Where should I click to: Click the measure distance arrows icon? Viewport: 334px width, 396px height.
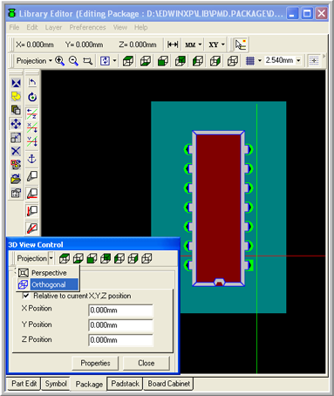click(x=173, y=44)
